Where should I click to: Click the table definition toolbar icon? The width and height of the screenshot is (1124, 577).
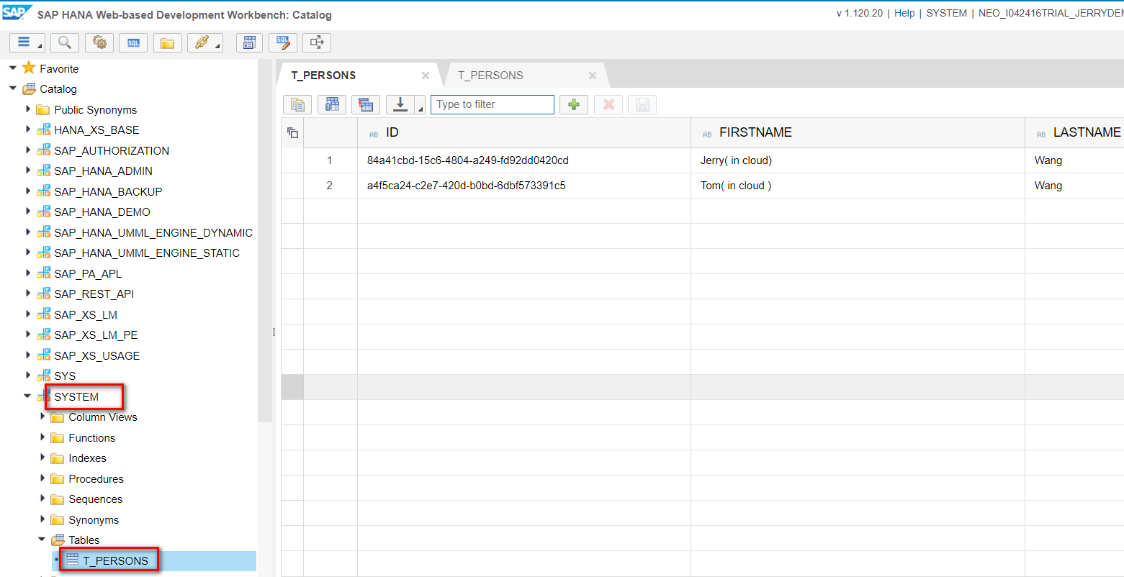pos(249,42)
